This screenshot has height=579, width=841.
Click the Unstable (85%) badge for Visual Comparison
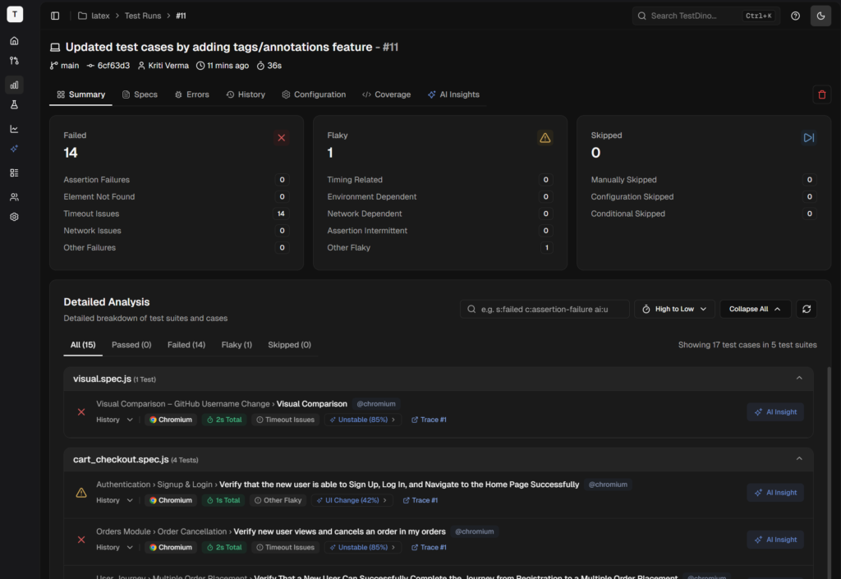click(362, 420)
